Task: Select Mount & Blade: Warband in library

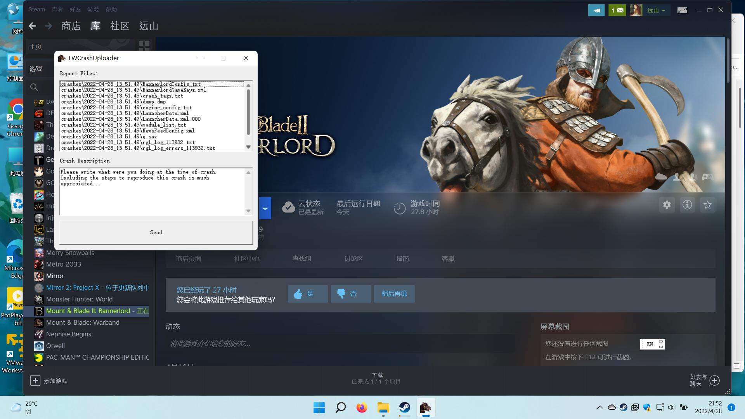Action: [x=83, y=323]
